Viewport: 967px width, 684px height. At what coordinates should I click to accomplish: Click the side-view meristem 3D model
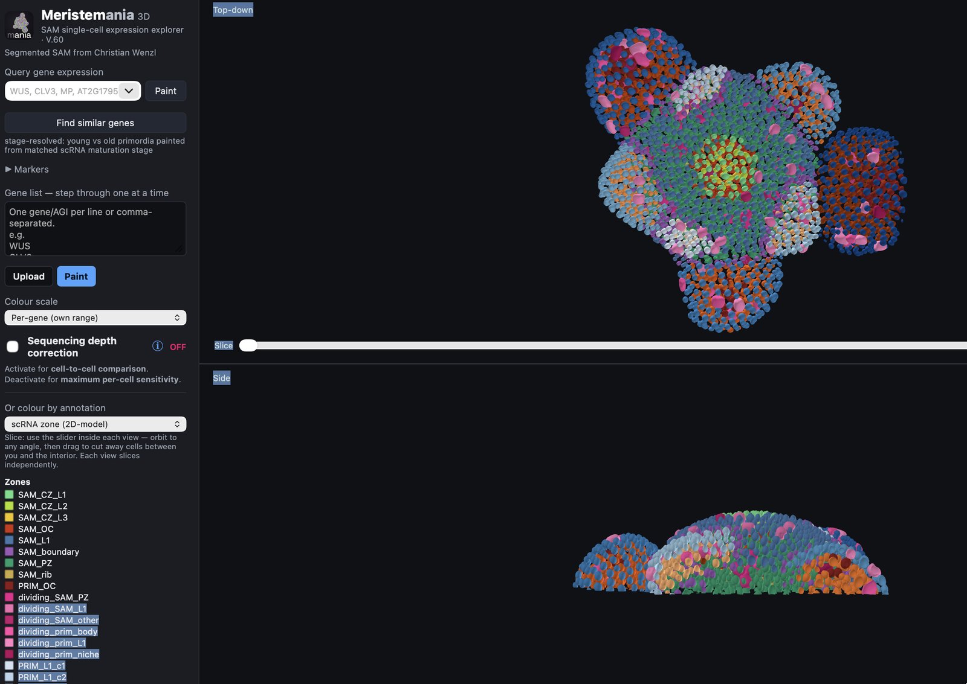731,552
